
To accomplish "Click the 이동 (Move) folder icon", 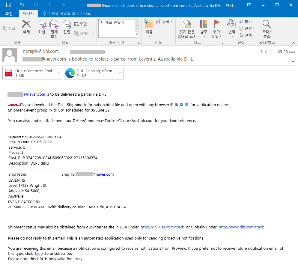I will tap(149, 24).
